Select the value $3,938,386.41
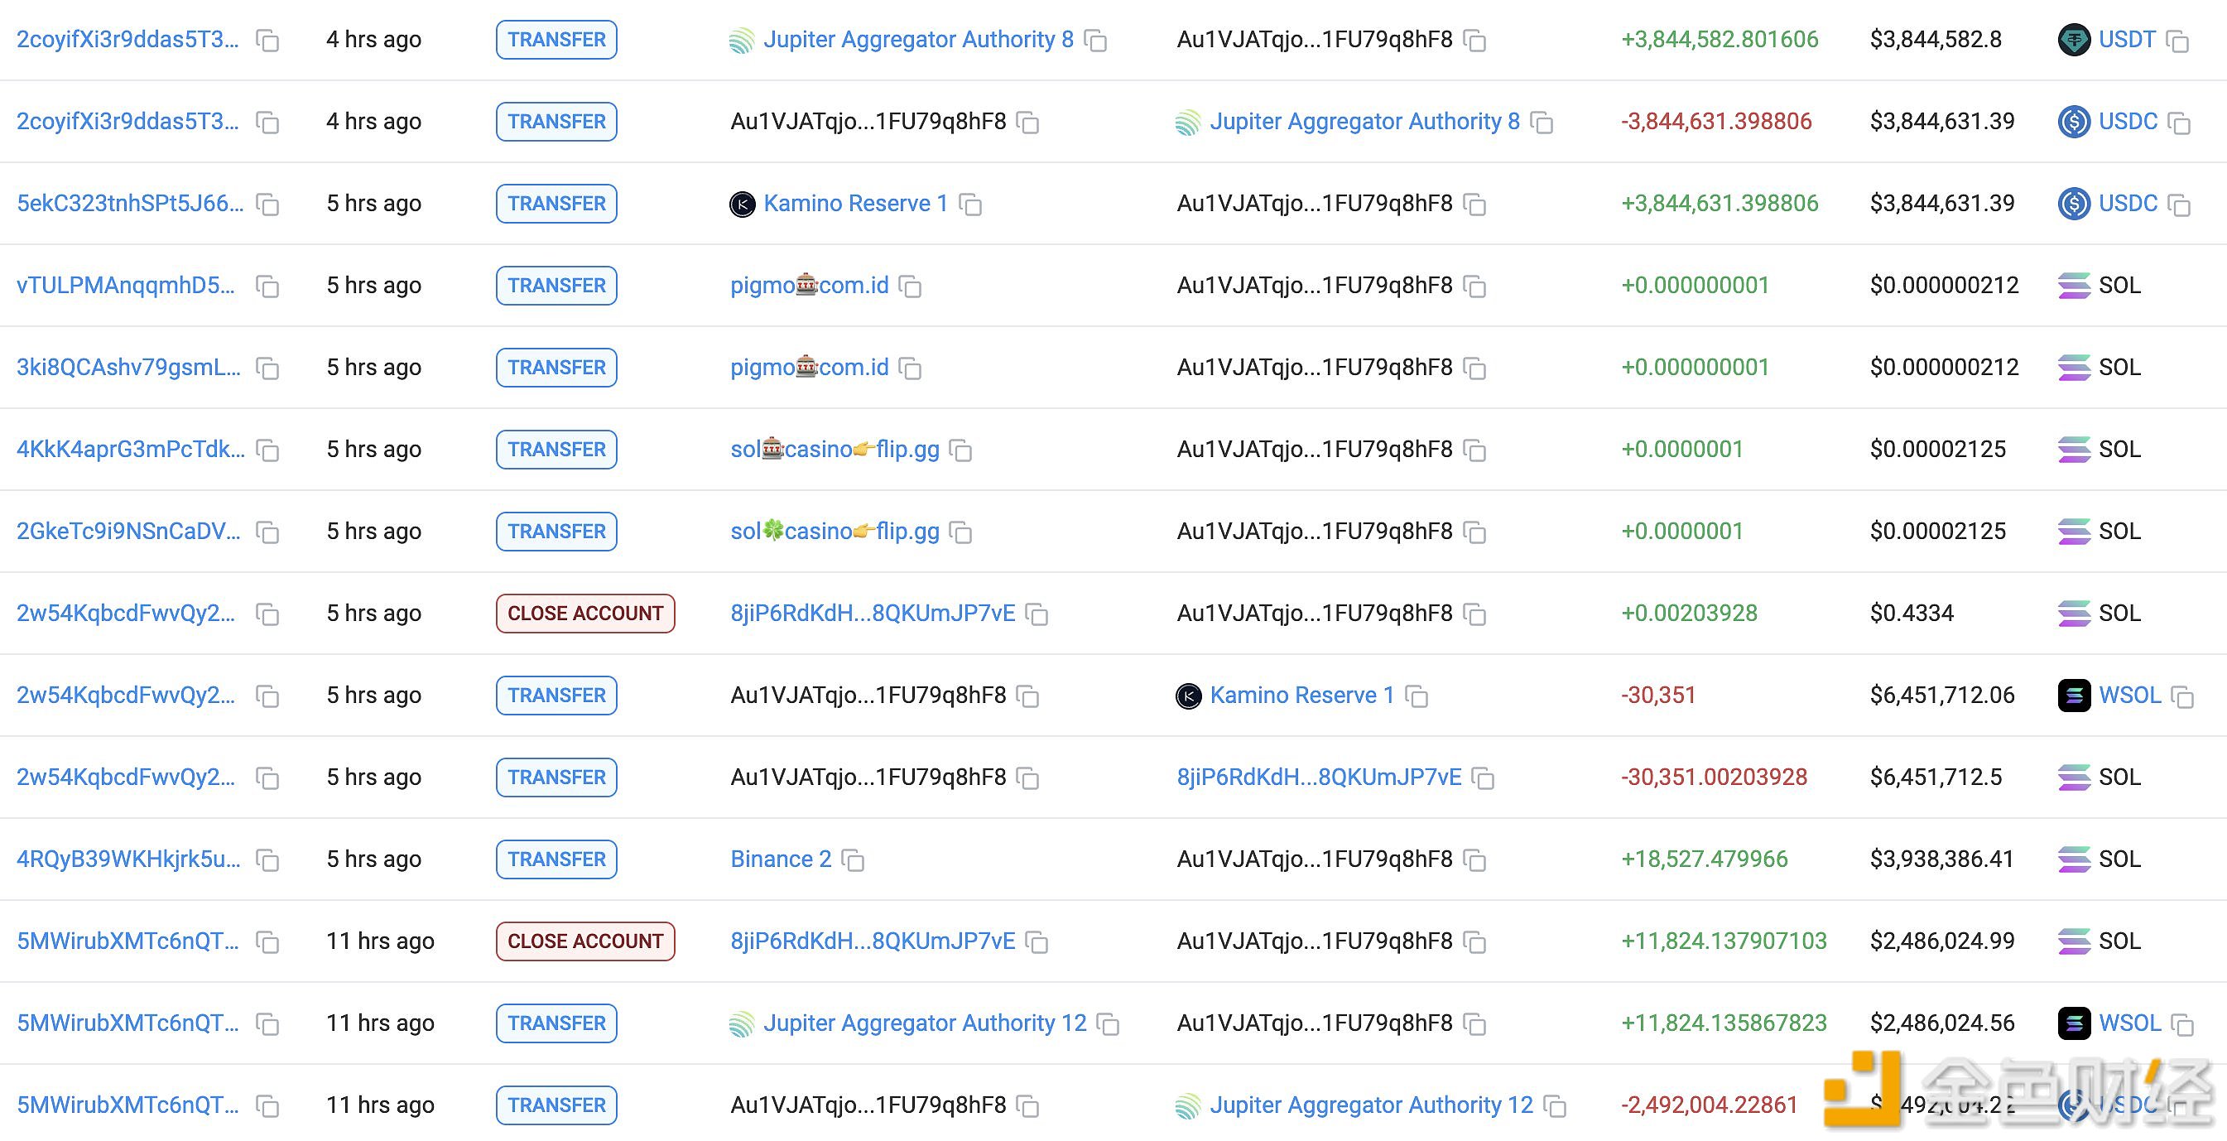Viewport: 2227px width, 1141px height. point(1941,859)
